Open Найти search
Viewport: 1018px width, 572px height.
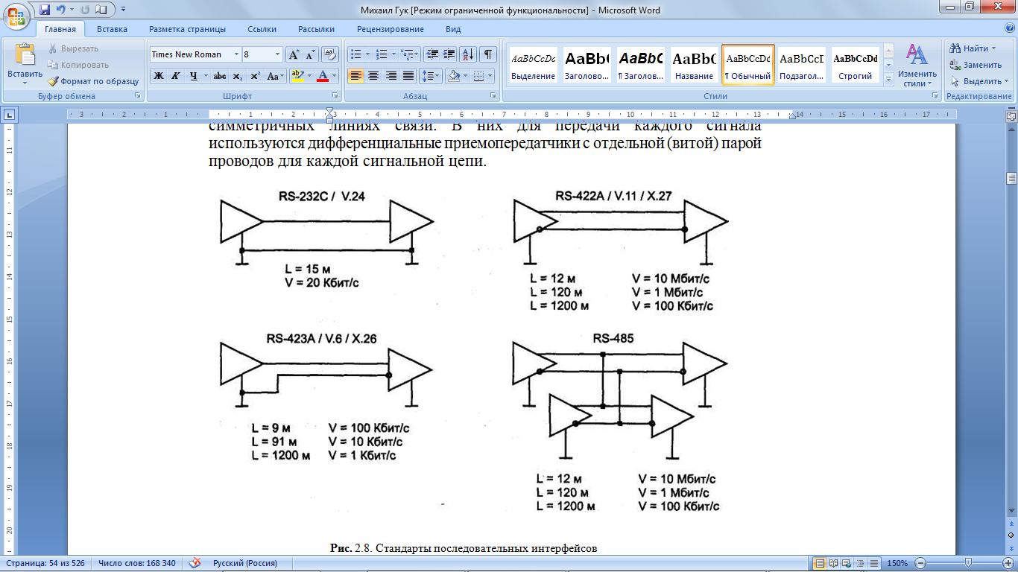coord(973,48)
